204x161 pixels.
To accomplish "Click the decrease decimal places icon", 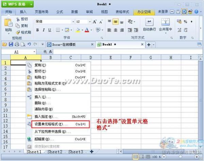I will coord(186,30).
